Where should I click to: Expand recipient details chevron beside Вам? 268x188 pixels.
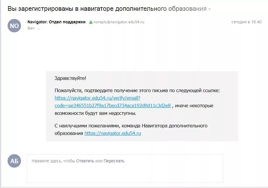coord(39,29)
